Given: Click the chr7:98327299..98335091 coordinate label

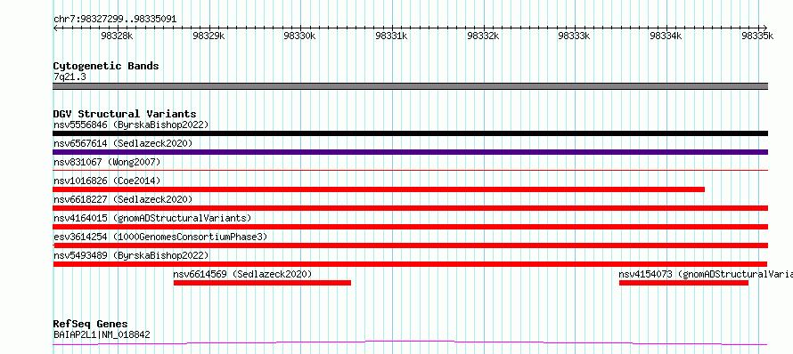Looking at the screenshot, I should tap(115, 20).
